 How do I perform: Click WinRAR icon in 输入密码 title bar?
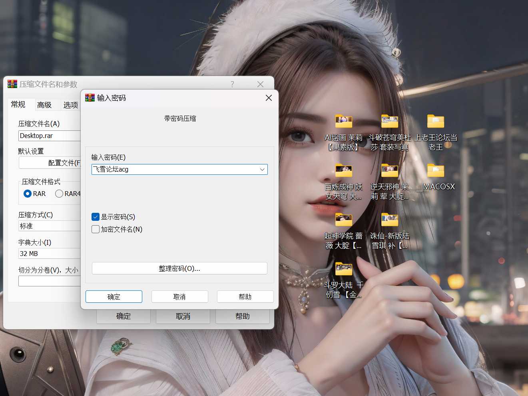pyautogui.click(x=90, y=98)
